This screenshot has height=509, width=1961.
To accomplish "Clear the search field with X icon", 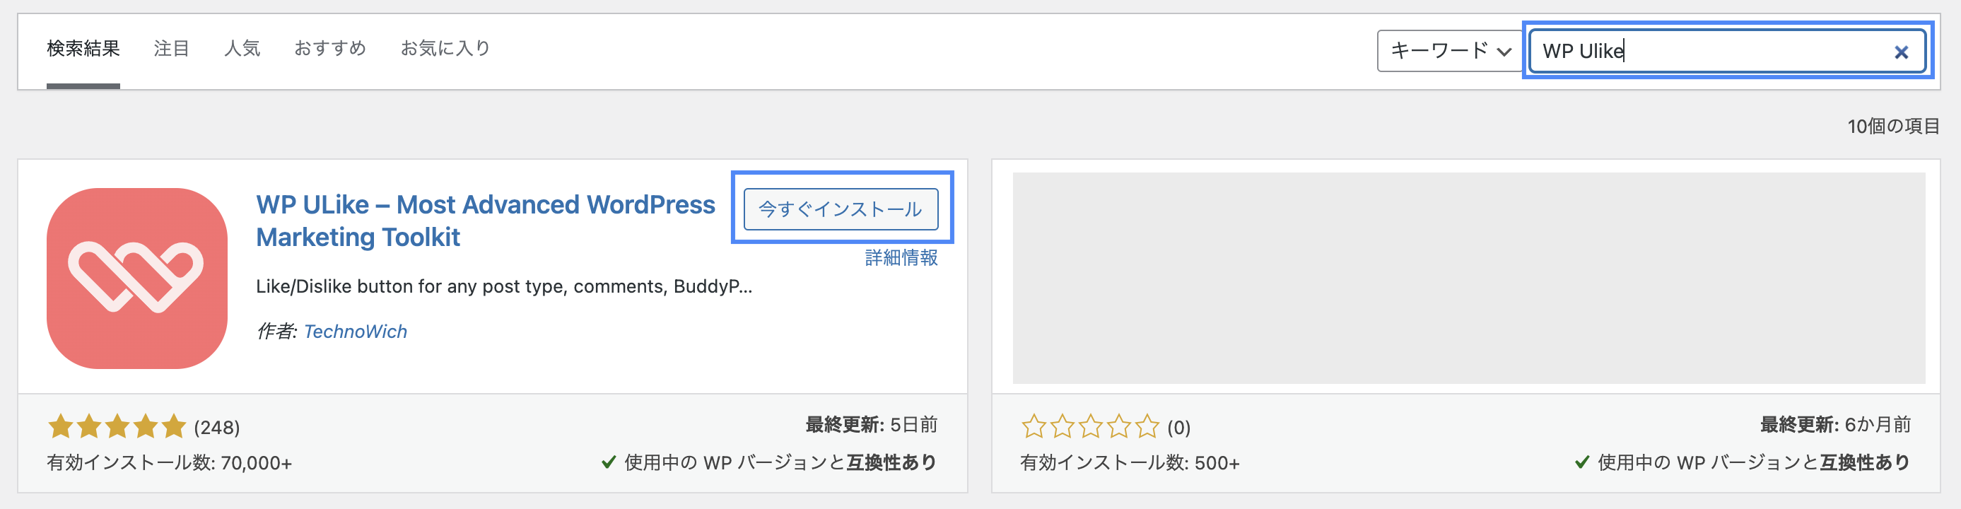I will click(1901, 52).
